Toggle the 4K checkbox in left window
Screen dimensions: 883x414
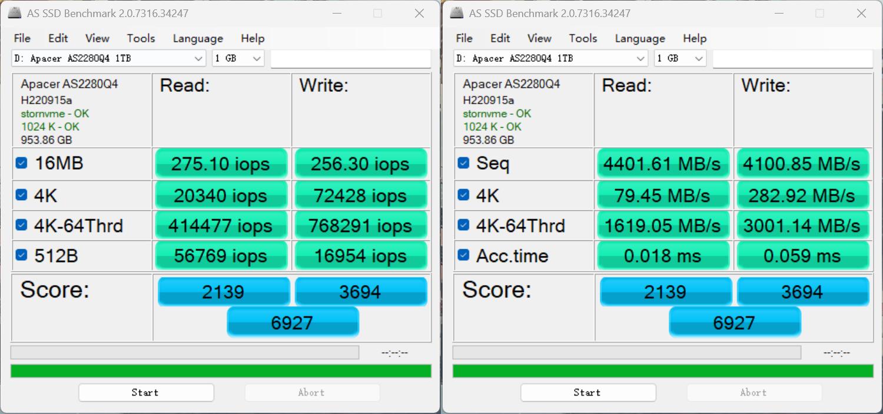[21, 194]
